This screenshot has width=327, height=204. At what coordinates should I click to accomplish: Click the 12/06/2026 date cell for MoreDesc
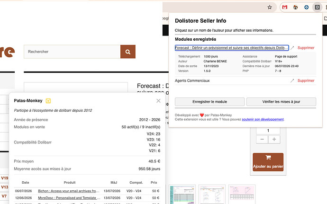pos(23,198)
